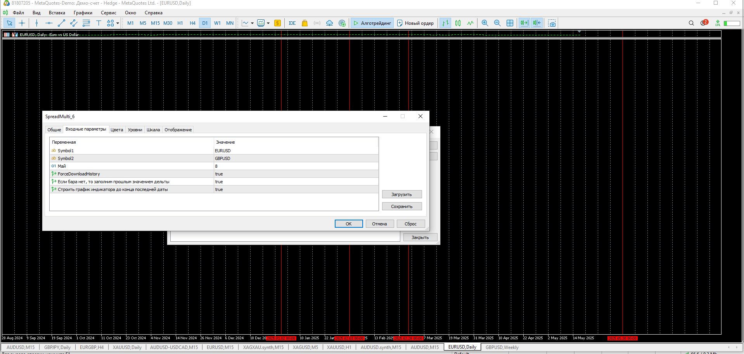Viewport: 744px width, 354px height.
Task: Click the Новый ордер button
Action: point(415,23)
